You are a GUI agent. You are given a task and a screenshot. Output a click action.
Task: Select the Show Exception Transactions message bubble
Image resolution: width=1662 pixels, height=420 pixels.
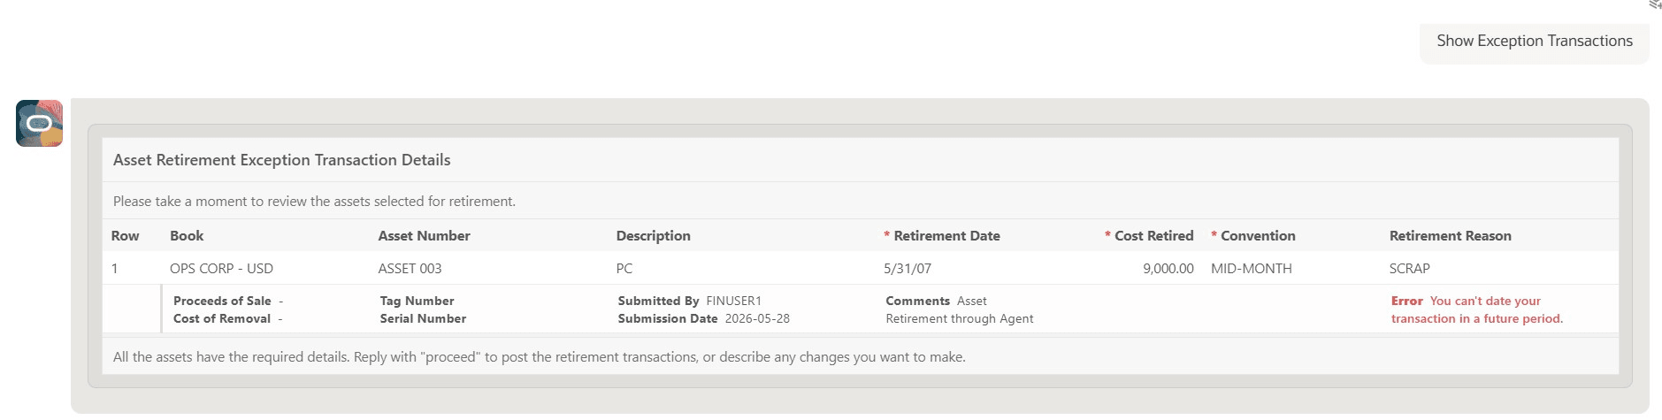[x=1534, y=42]
